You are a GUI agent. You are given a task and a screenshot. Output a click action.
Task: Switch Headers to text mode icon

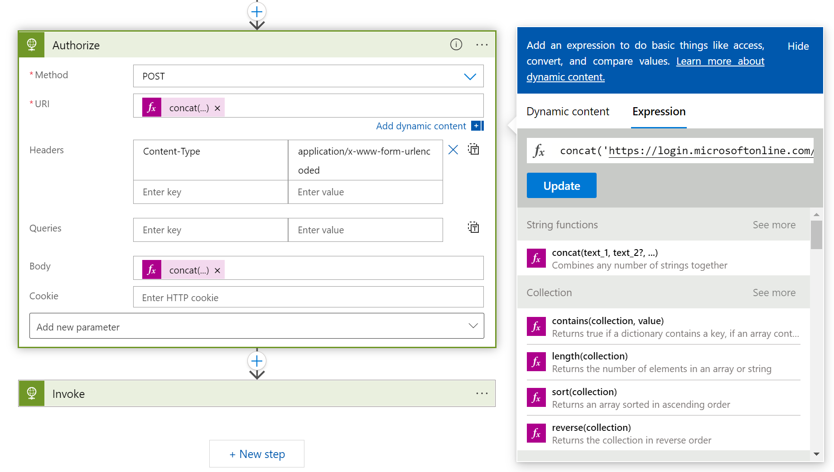pos(473,150)
